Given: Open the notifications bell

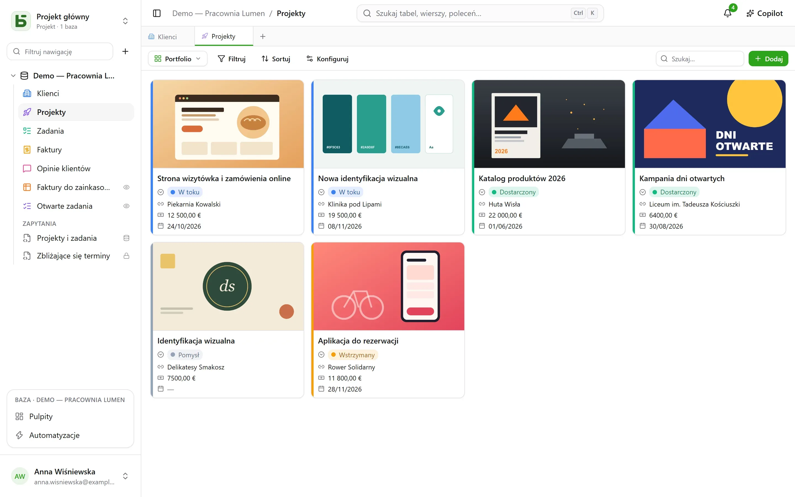Looking at the screenshot, I should tap(728, 13).
